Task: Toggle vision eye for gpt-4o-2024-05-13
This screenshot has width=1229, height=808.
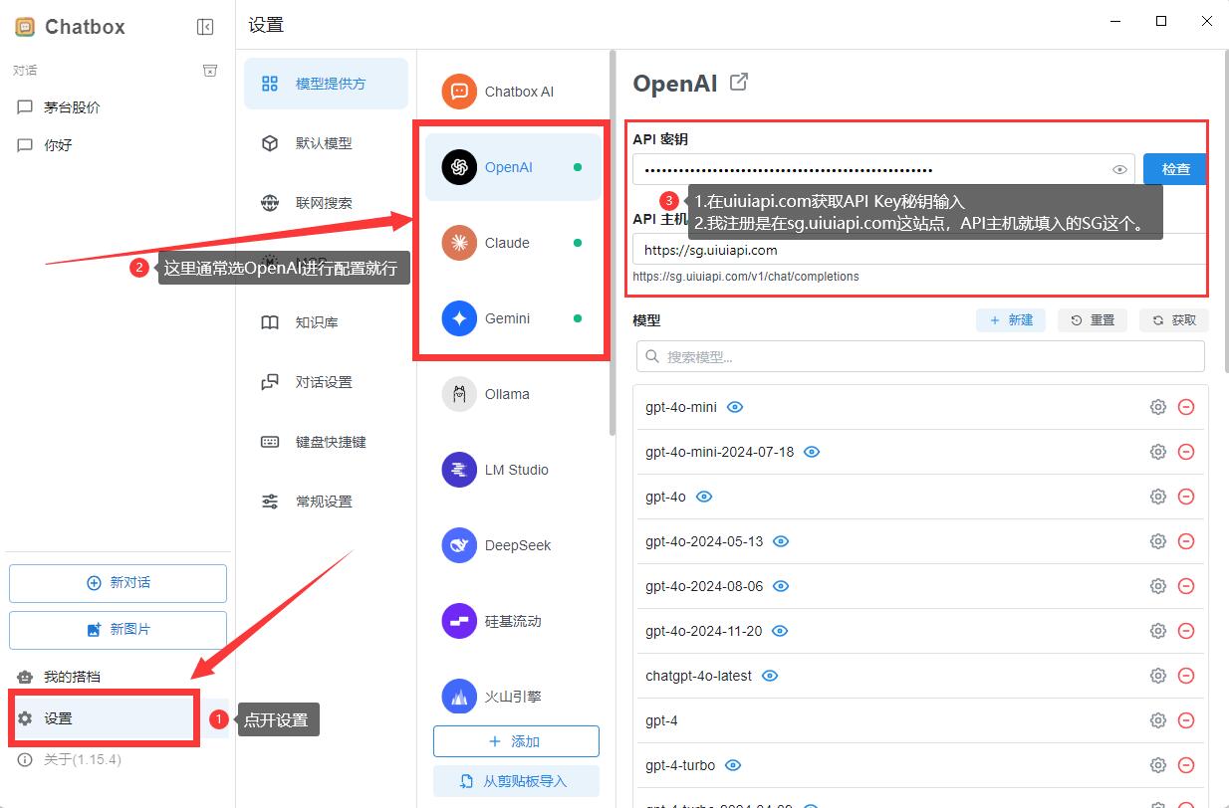Action: point(781,541)
